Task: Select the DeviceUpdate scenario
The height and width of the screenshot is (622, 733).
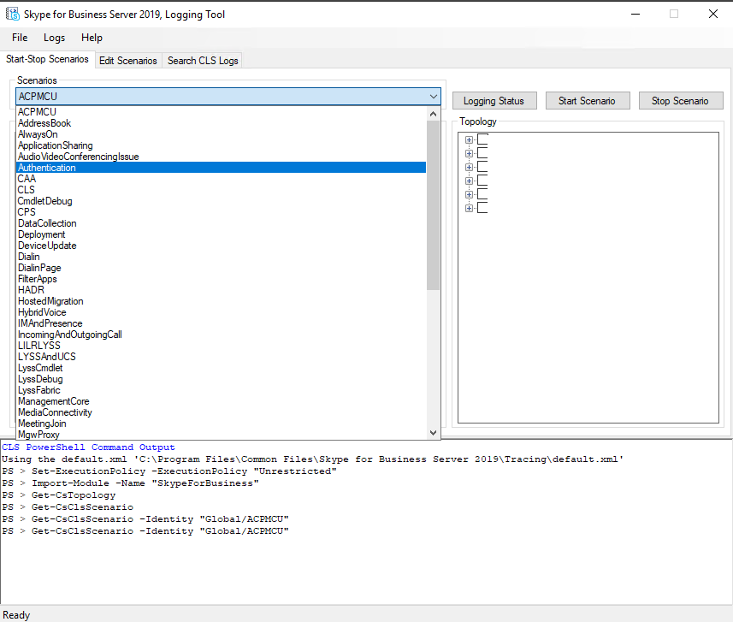Action: pyautogui.click(x=222, y=246)
